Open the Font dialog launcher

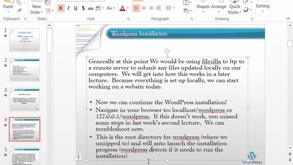pos(128,19)
